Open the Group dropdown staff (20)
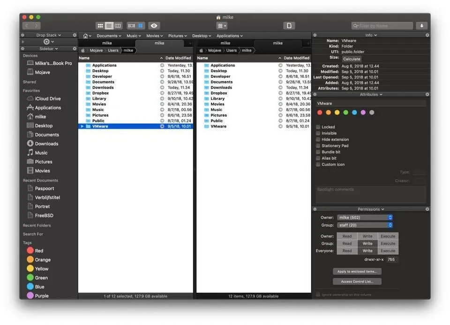450x325 pixels. coord(364,225)
